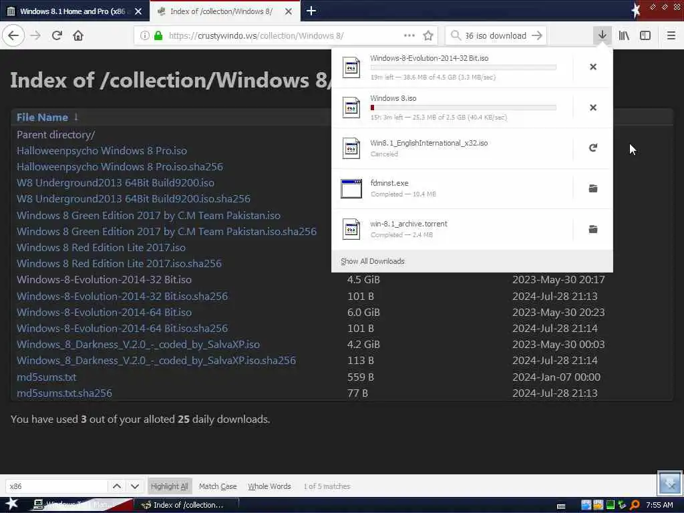684x513 pixels.
Task: Click the find bar x86 text field
Action: pos(56,486)
